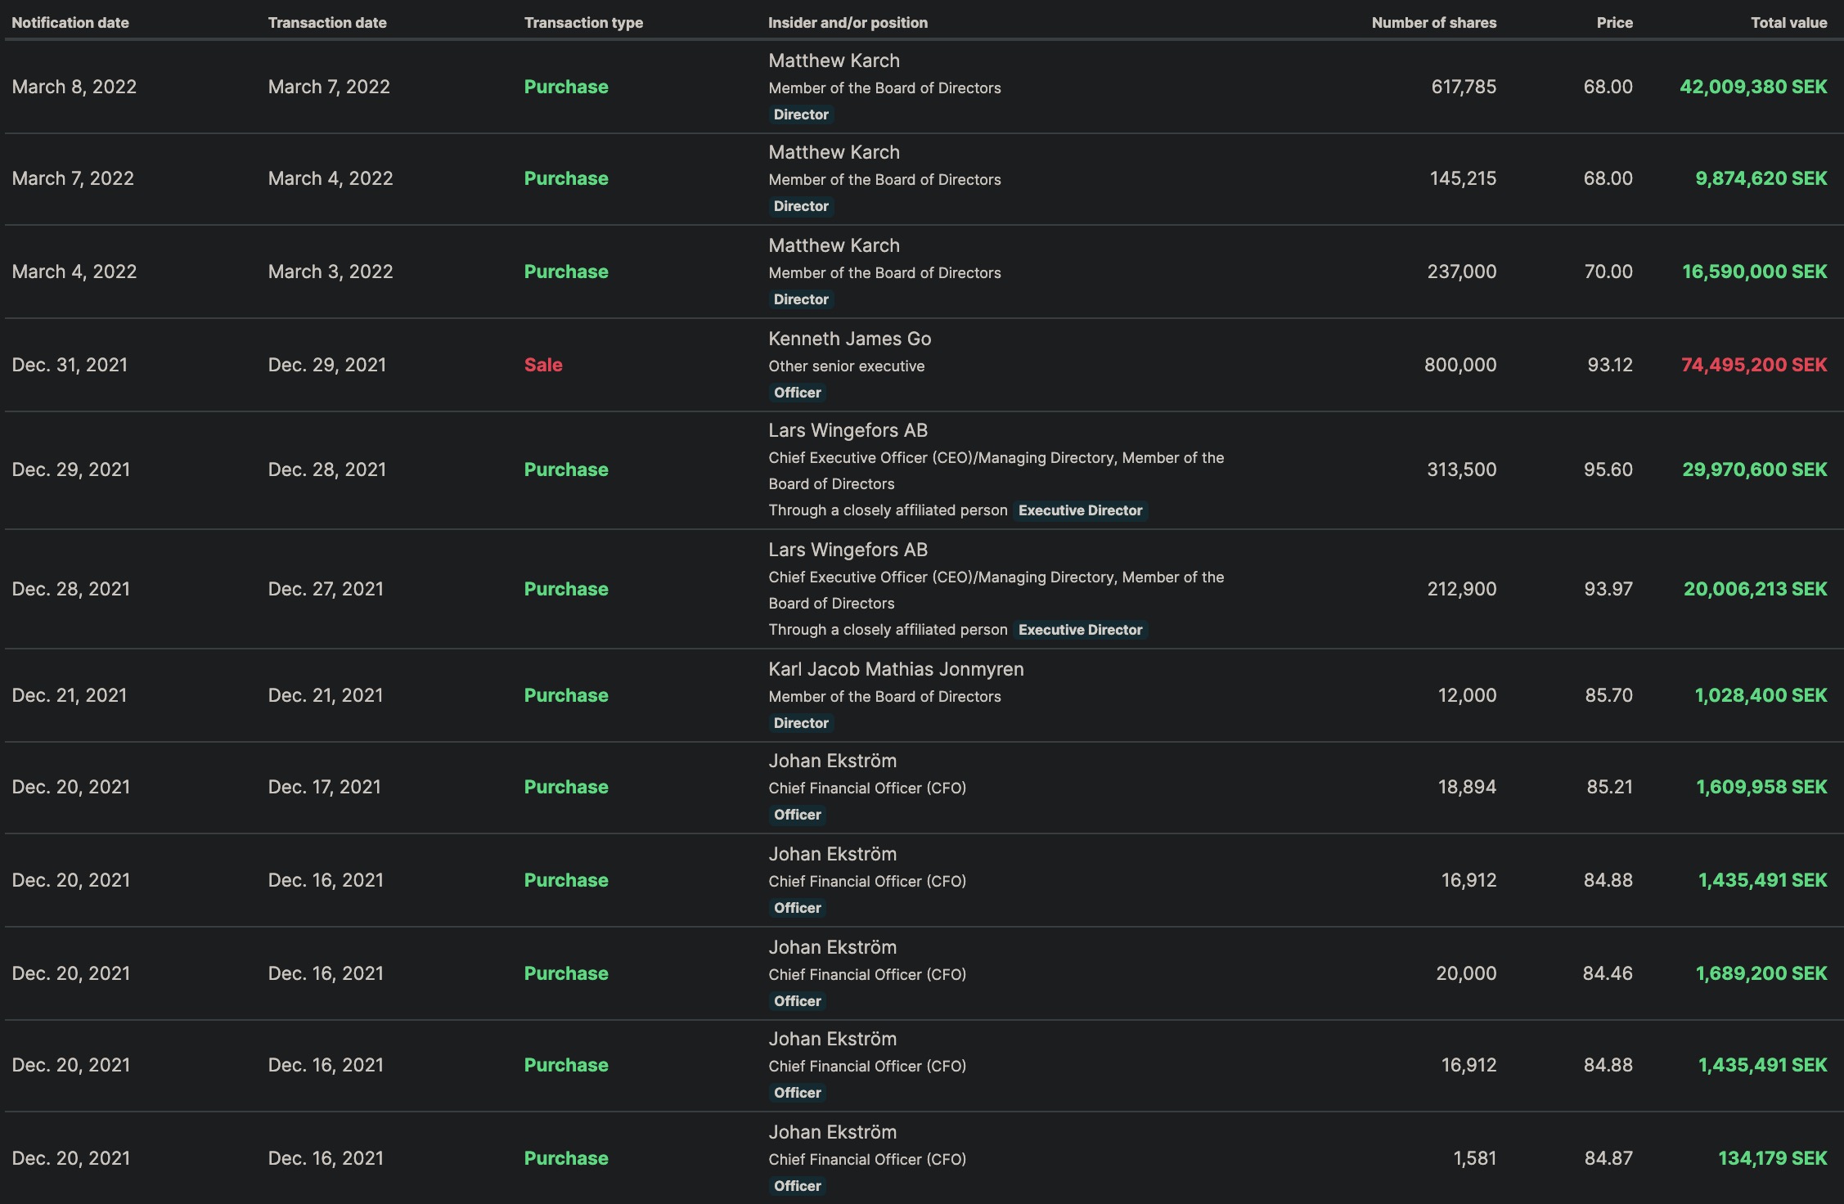Click Matthew Karch in March 8 row
Viewport: 1844px width, 1204px height.
(834, 61)
